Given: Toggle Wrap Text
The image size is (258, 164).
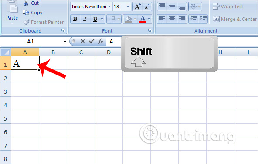Looking at the screenshot, I should point(228,7).
